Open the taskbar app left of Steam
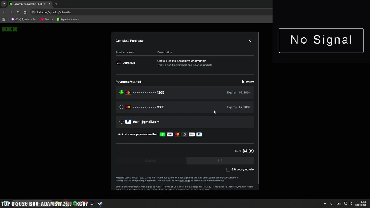370x208 pixels. (92, 204)
